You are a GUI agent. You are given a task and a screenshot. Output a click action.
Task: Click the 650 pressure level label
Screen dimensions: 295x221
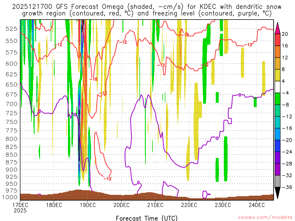click(11, 85)
